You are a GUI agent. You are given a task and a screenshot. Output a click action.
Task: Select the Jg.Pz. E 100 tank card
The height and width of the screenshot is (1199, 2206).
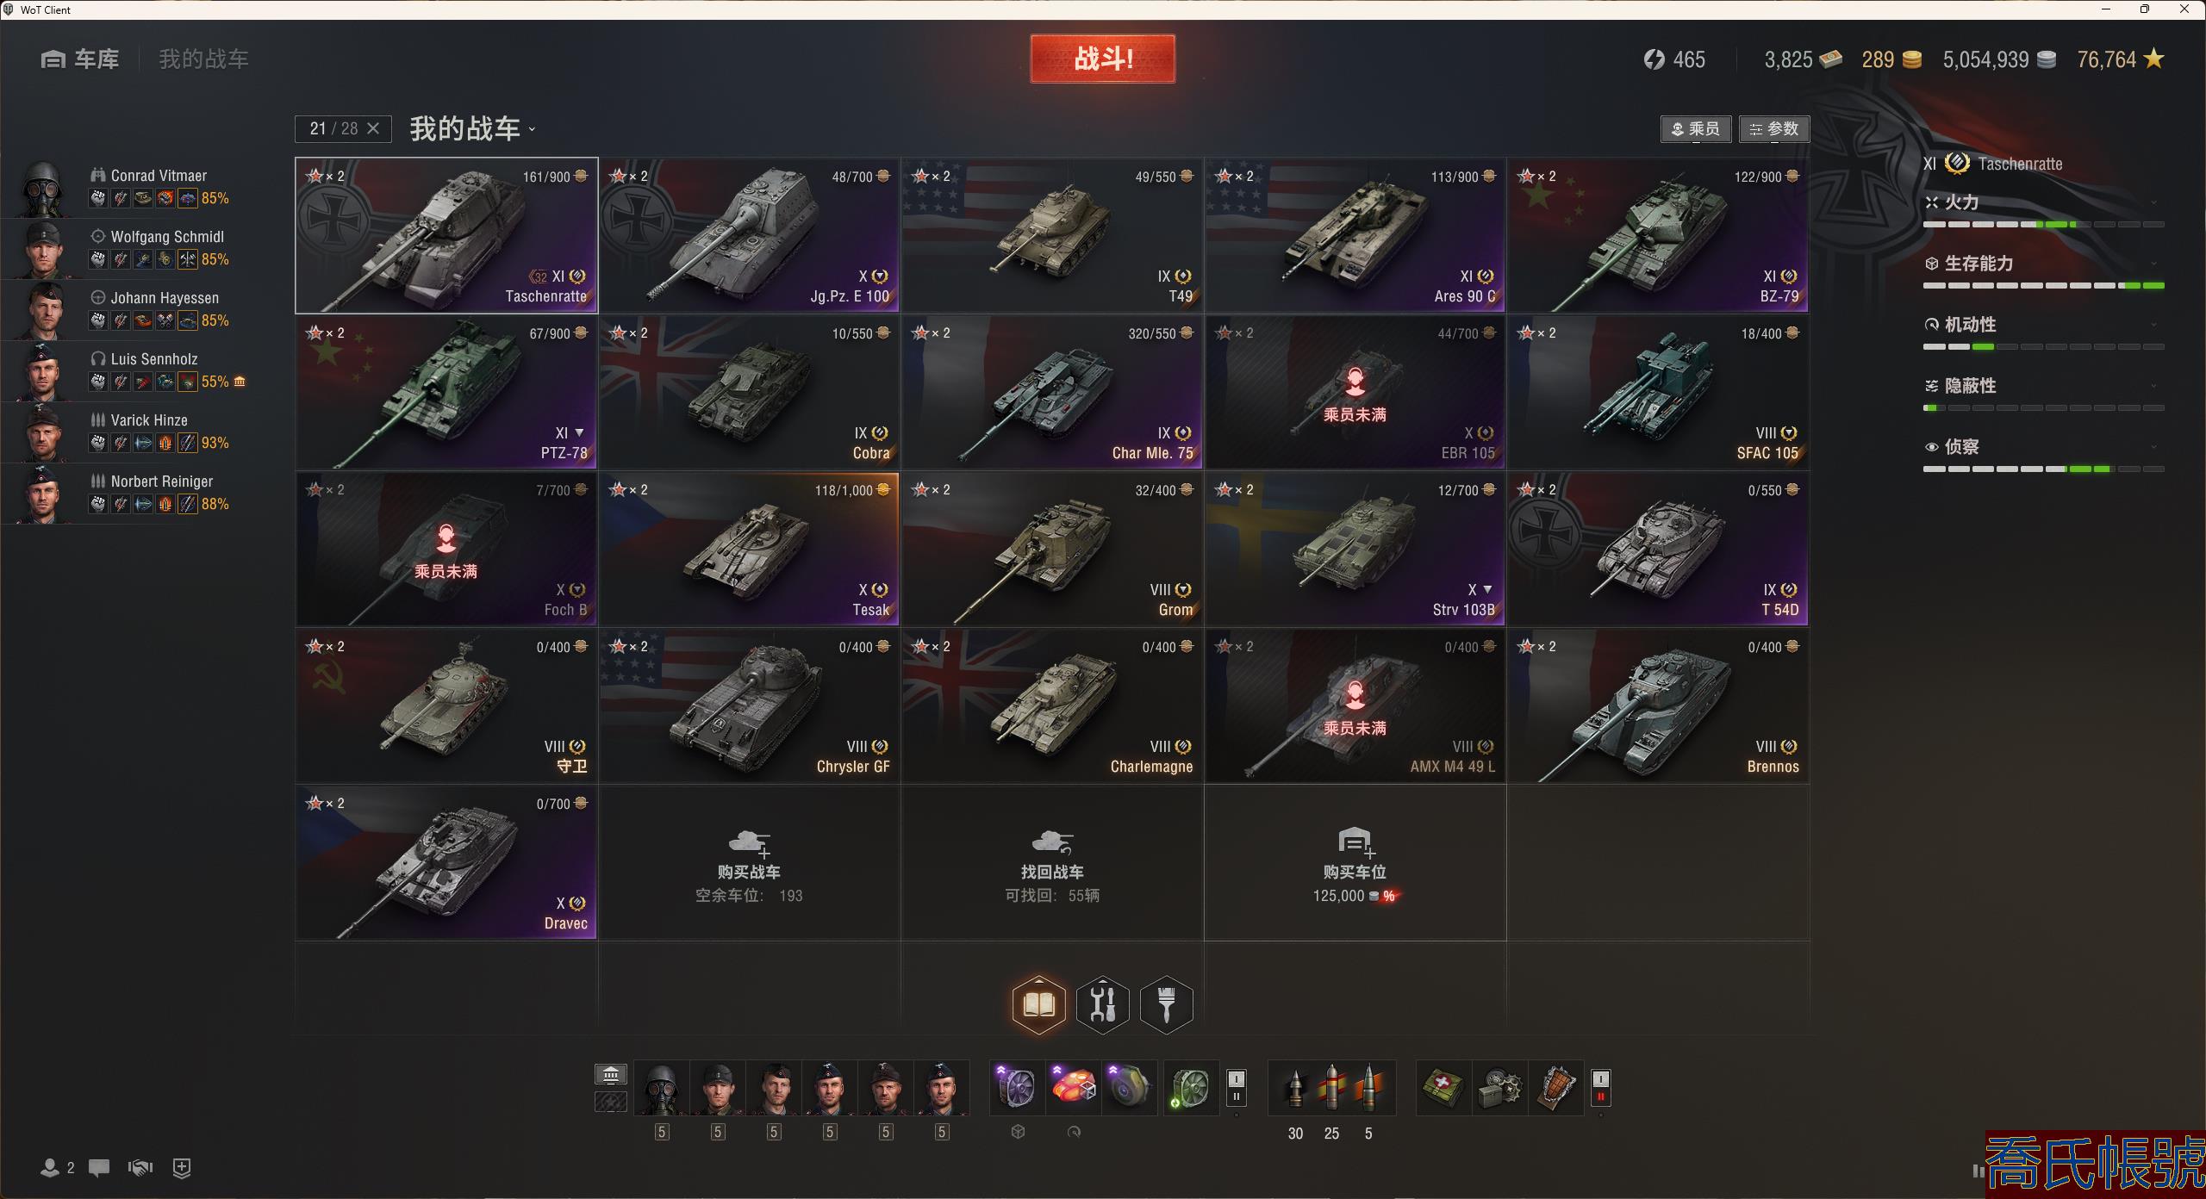point(750,235)
